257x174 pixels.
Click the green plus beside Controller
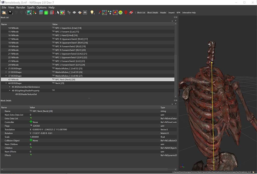pos(31,122)
